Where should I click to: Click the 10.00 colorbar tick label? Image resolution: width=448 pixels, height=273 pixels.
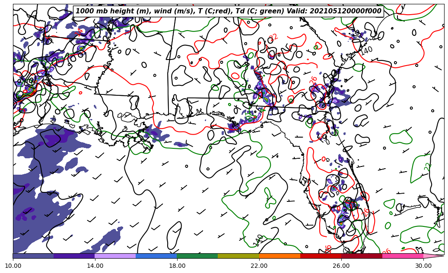coord(13,266)
